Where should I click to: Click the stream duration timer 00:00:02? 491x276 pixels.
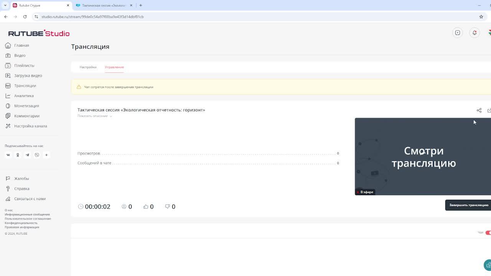click(x=97, y=207)
